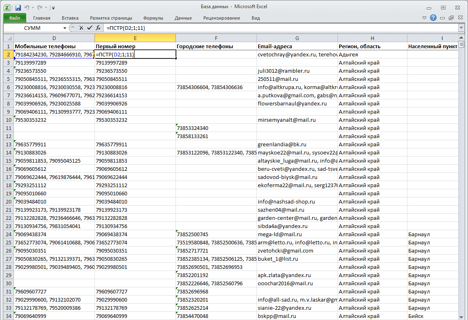The width and height of the screenshot is (468, 320).
Task: Click the Undo arrow icon
Action: pos(27,7)
